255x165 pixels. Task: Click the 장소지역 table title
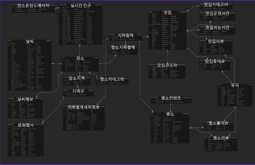(77, 78)
